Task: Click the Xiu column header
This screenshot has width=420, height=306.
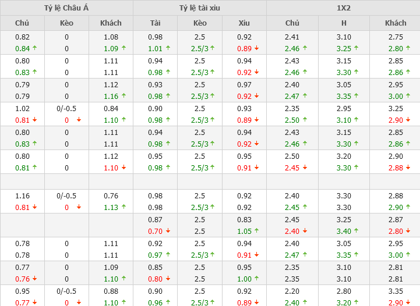Action: click(x=244, y=23)
